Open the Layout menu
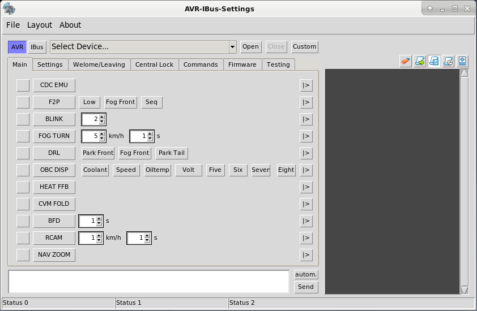This screenshot has width=477, height=311. tap(40, 25)
